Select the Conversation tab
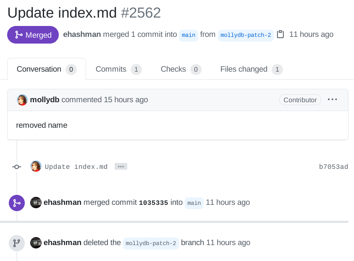This screenshot has height=261, width=354. (47, 69)
